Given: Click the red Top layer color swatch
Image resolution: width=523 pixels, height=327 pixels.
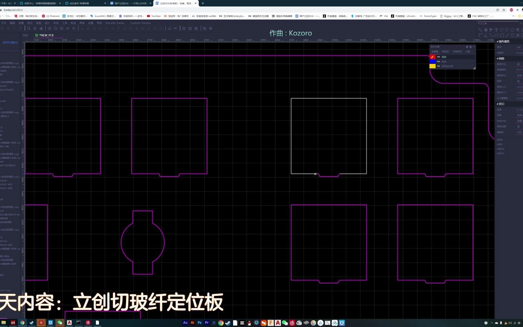Looking at the screenshot, I should pyautogui.click(x=433, y=57).
